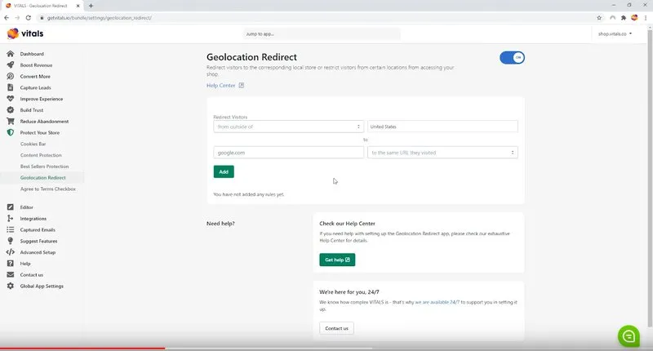Follow 'we are available 24/7' link

point(438,302)
